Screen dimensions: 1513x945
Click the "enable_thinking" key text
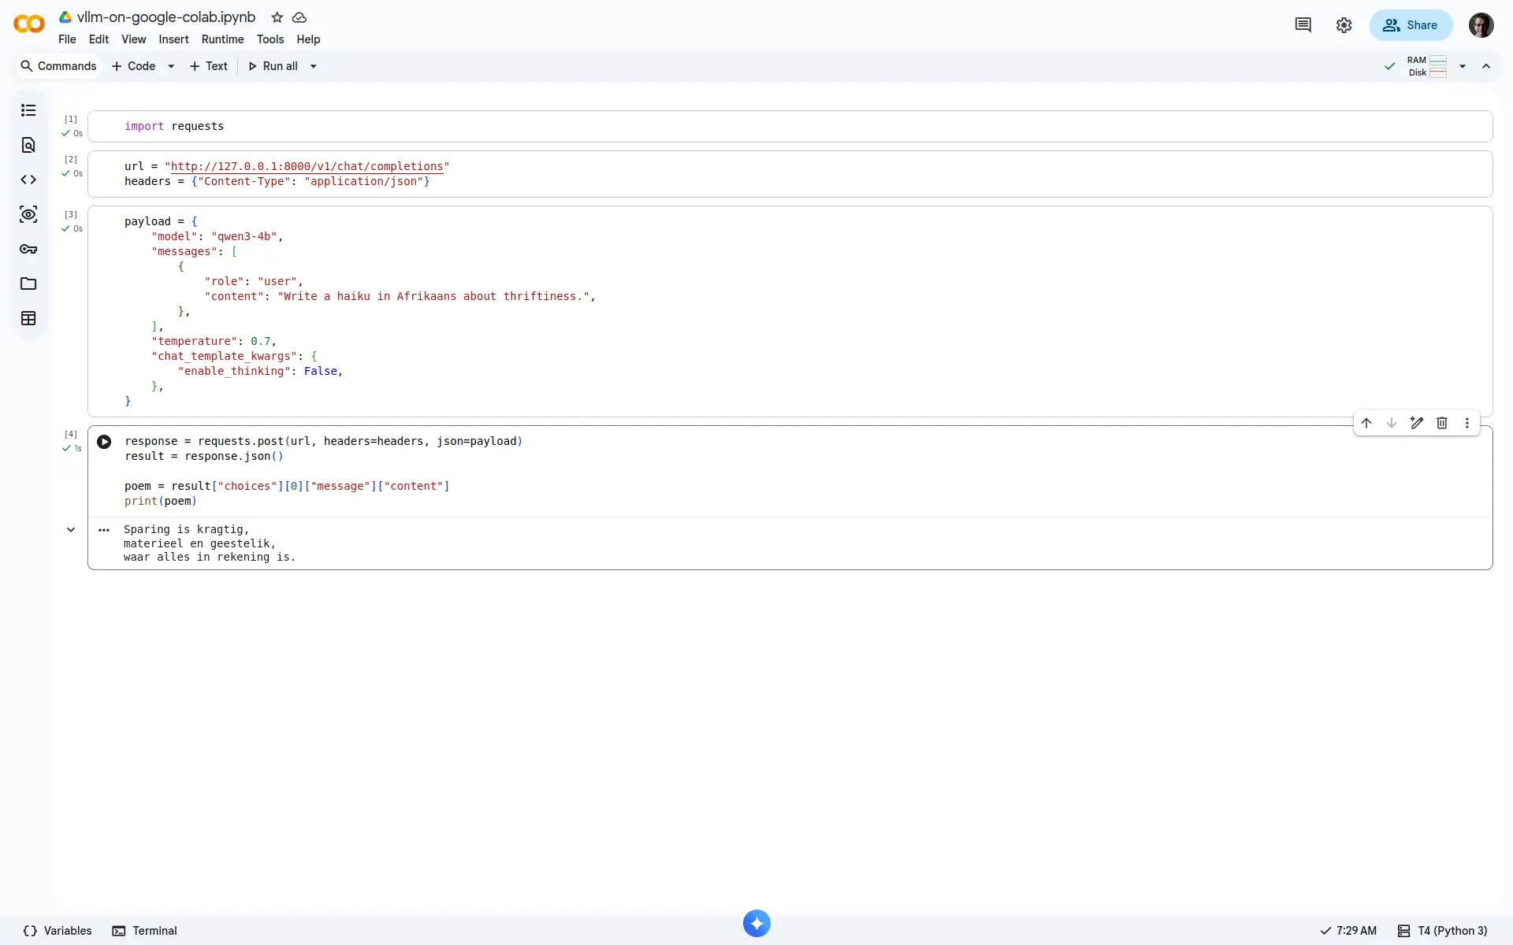click(x=234, y=371)
